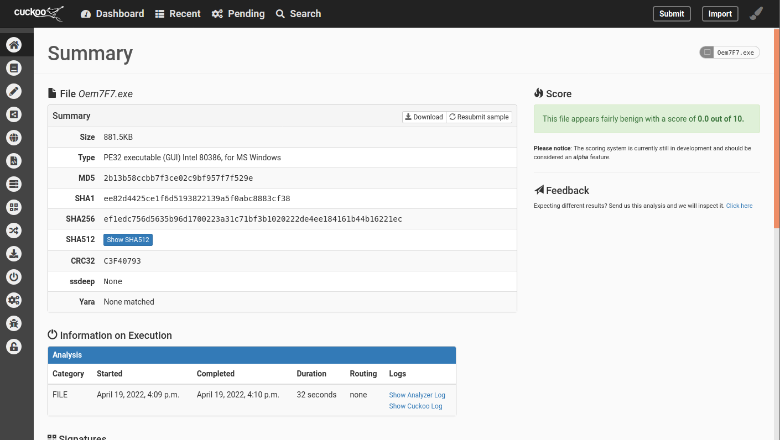
Task: Open the globe network analysis icon
Action: (14, 138)
